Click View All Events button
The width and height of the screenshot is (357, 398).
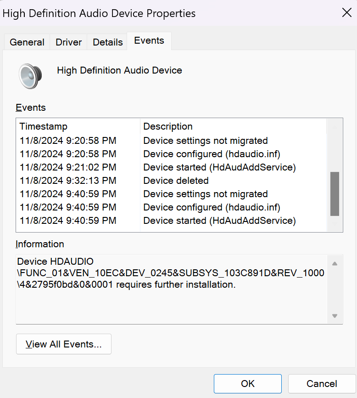click(x=63, y=344)
